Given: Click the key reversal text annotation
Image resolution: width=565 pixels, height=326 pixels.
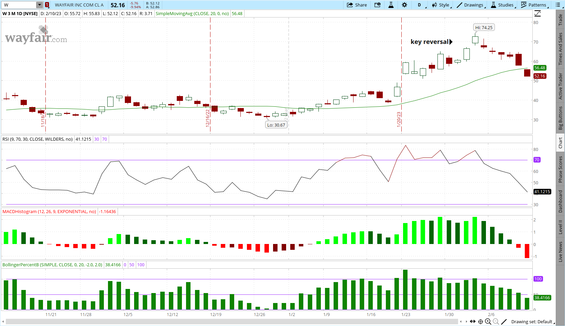Looking at the screenshot, I should (x=430, y=42).
